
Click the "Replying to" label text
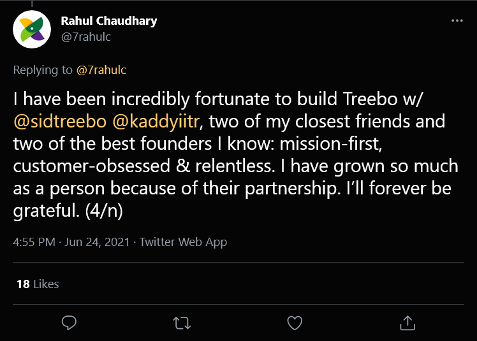pos(43,70)
